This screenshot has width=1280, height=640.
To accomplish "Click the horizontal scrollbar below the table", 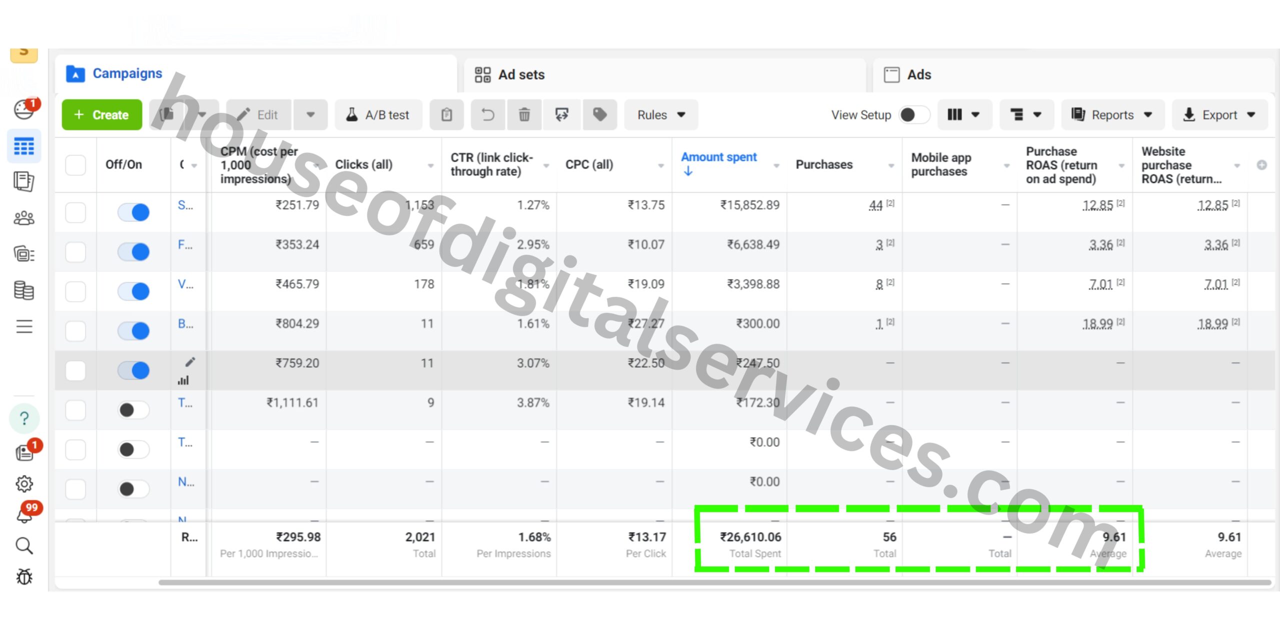I will coord(715,582).
